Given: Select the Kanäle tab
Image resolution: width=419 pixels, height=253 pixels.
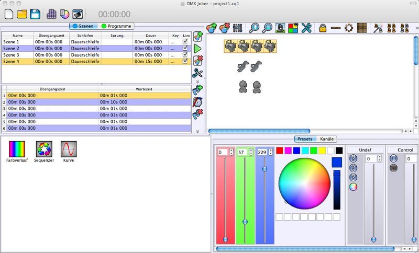Looking at the screenshot, I should [326, 139].
